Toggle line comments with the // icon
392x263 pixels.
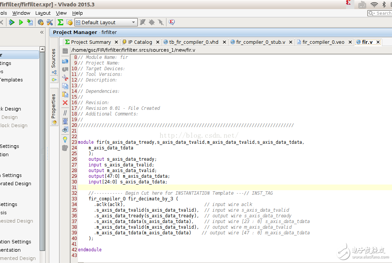[65, 112]
